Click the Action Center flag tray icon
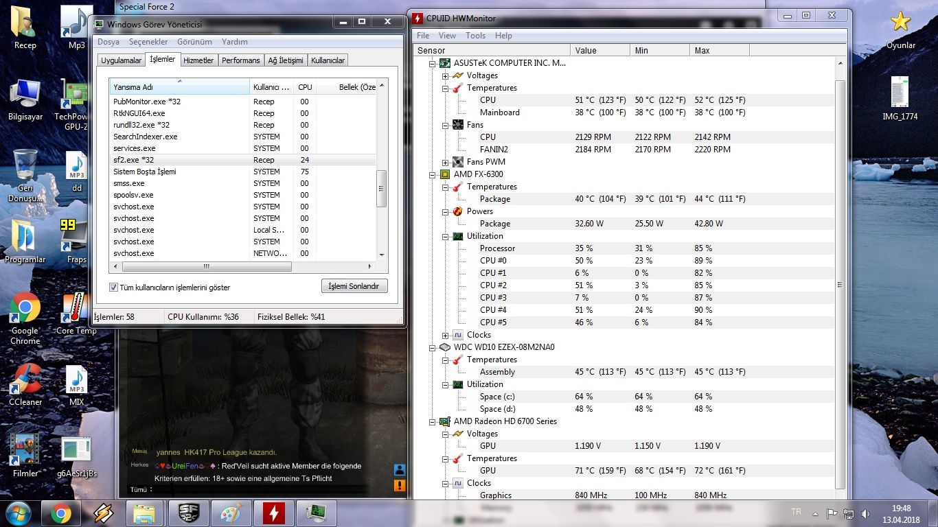 click(x=832, y=513)
